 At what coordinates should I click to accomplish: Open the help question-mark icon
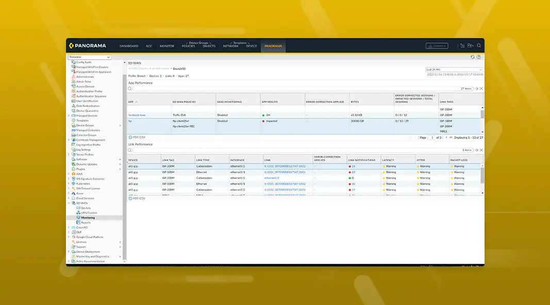coord(479,57)
